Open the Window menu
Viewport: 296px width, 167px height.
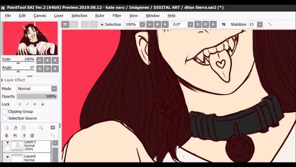(x=153, y=16)
